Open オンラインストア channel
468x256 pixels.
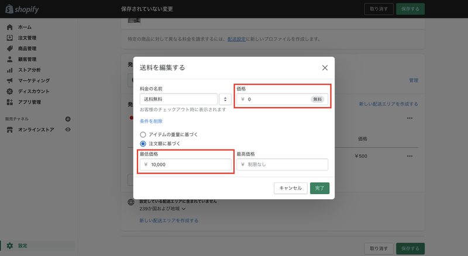tap(36, 130)
